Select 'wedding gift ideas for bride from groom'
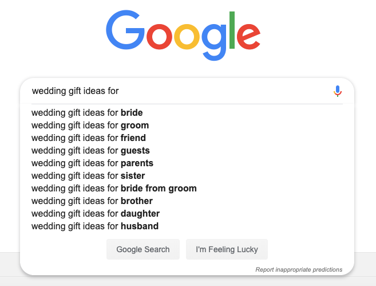 187,188
